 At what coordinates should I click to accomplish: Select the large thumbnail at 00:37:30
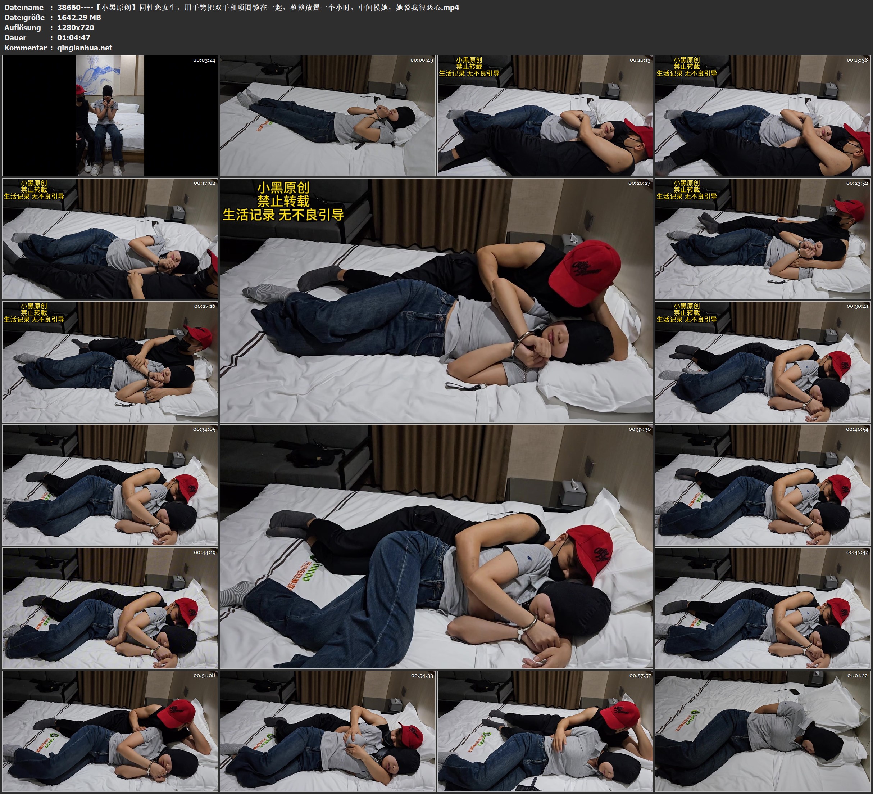(436, 546)
